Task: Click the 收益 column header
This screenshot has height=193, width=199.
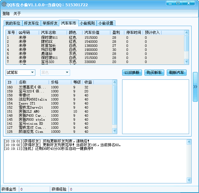Action: click(x=88, y=82)
